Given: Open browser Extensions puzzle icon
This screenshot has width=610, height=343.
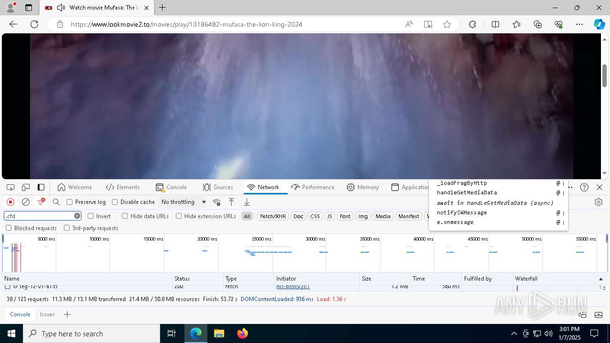Looking at the screenshot, I should [472, 24].
